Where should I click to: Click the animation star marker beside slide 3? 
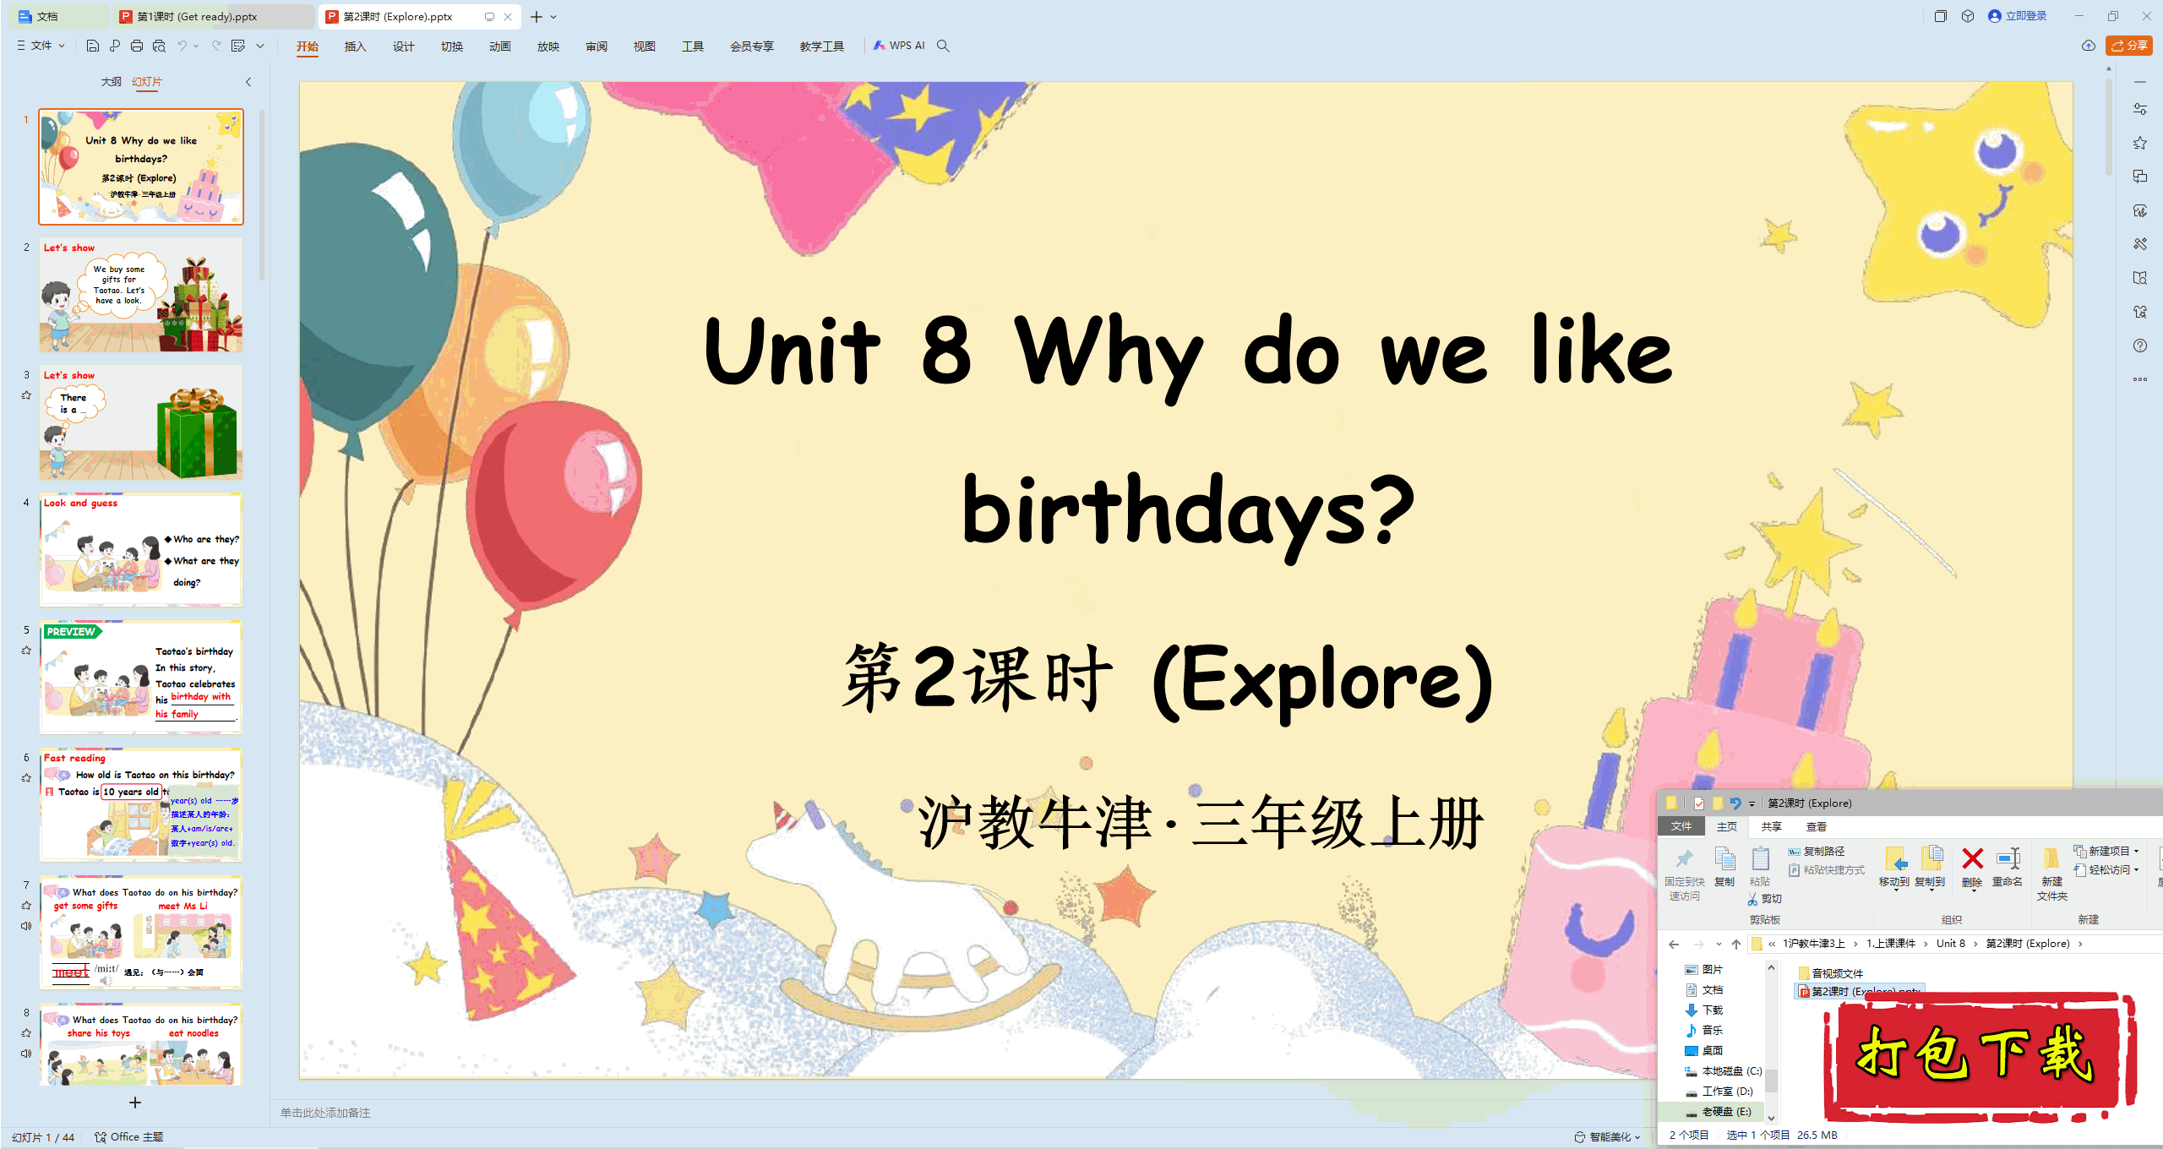[x=26, y=395]
